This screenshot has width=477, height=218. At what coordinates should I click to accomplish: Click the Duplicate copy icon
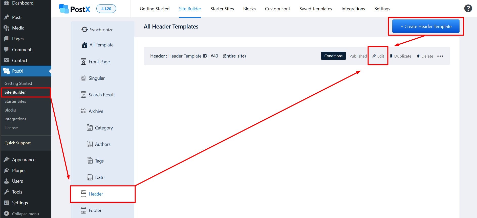click(391, 56)
